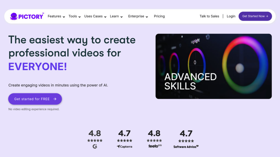The image size is (280, 157).
Task: Click the Software Advice logo
Action: [x=186, y=147]
